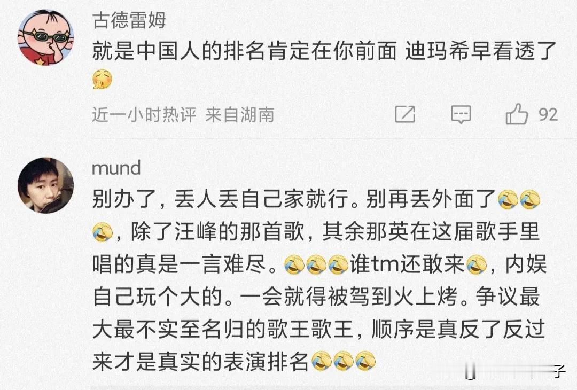This screenshot has width=577, height=390.
Task: Tap the blushing emoji under first comment
Action: [102, 80]
